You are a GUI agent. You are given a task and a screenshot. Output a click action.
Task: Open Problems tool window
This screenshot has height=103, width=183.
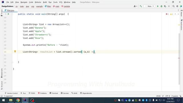pos(42,93)
